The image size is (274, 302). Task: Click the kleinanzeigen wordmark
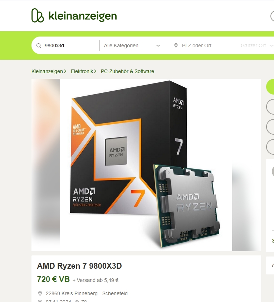(83, 16)
